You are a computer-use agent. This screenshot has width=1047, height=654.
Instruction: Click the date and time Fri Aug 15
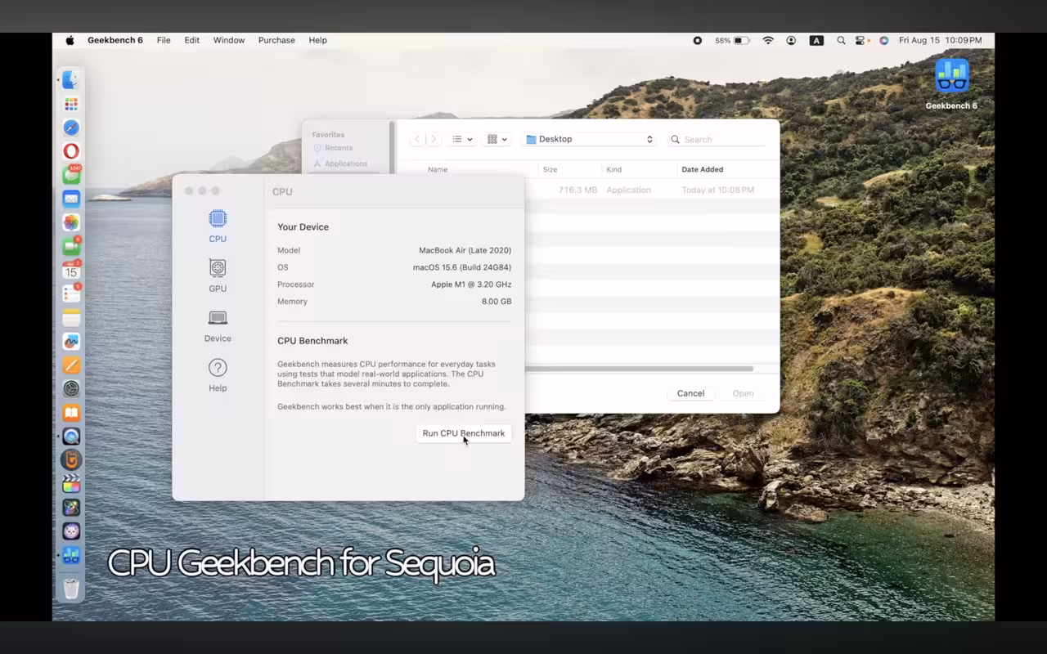point(941,40)
